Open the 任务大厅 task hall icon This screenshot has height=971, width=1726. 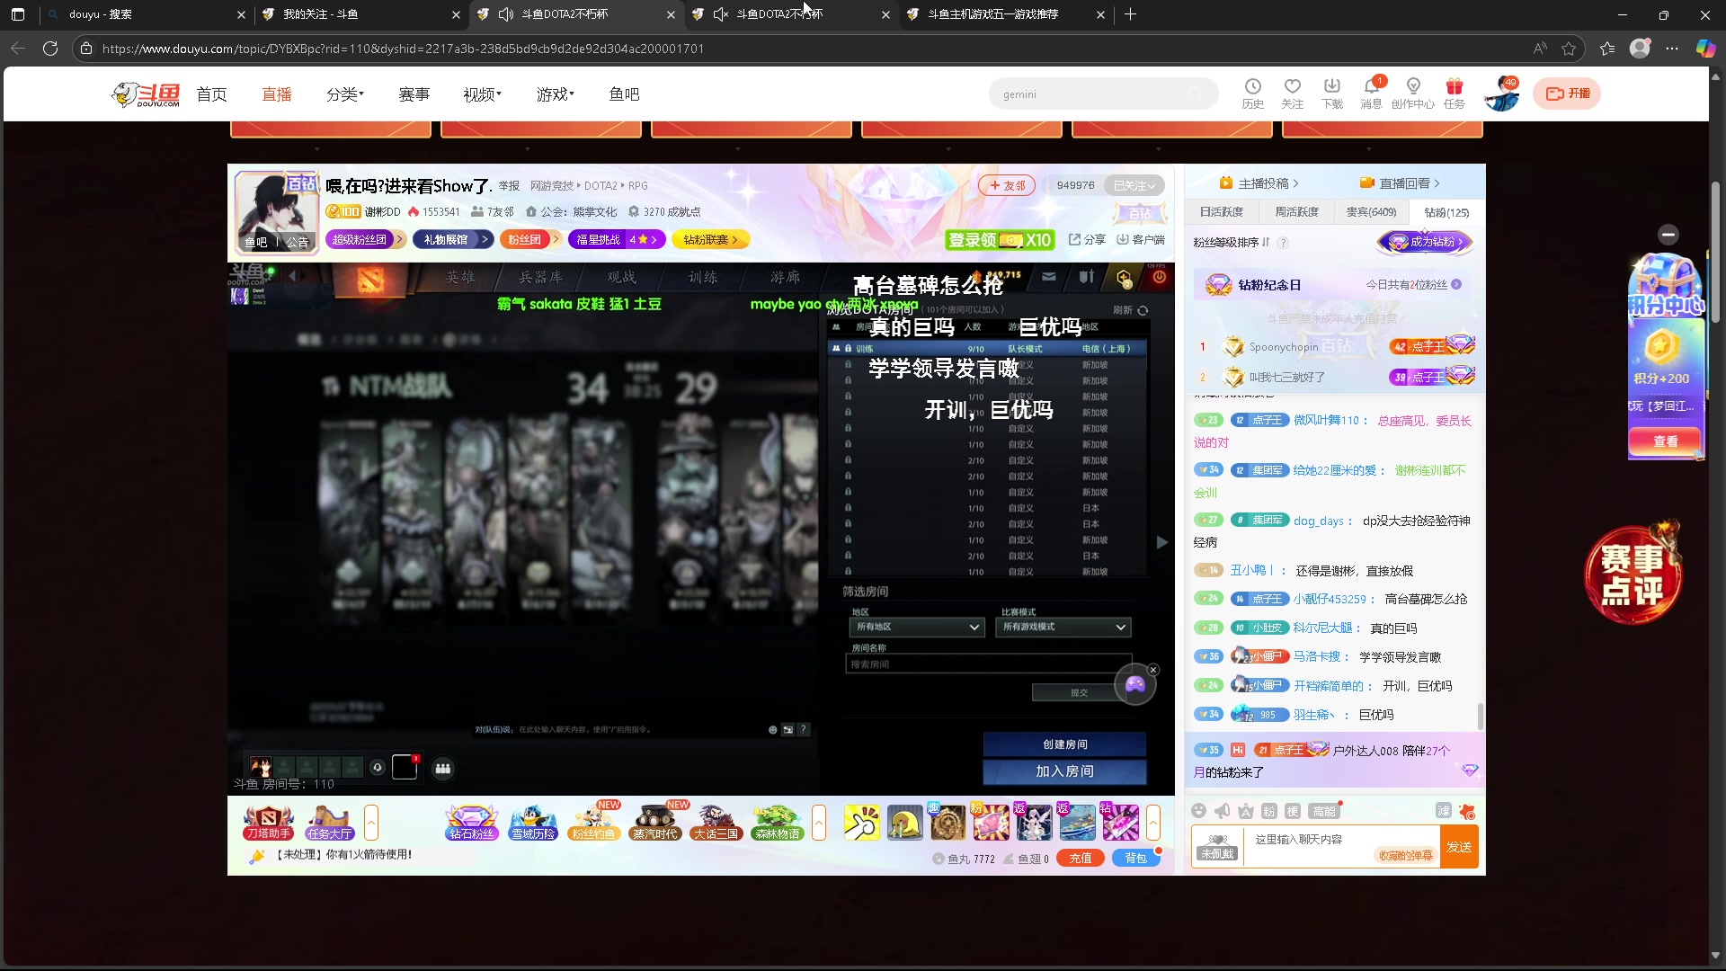[x=329, y=822]
